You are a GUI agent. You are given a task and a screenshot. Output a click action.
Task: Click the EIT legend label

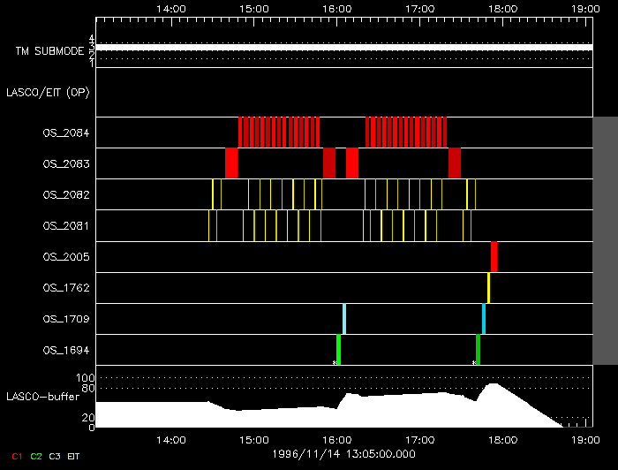(x=73, y=456)
